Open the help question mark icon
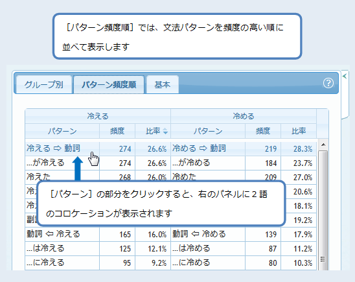This screenshot has height=282, width=355. coord(328,83)
